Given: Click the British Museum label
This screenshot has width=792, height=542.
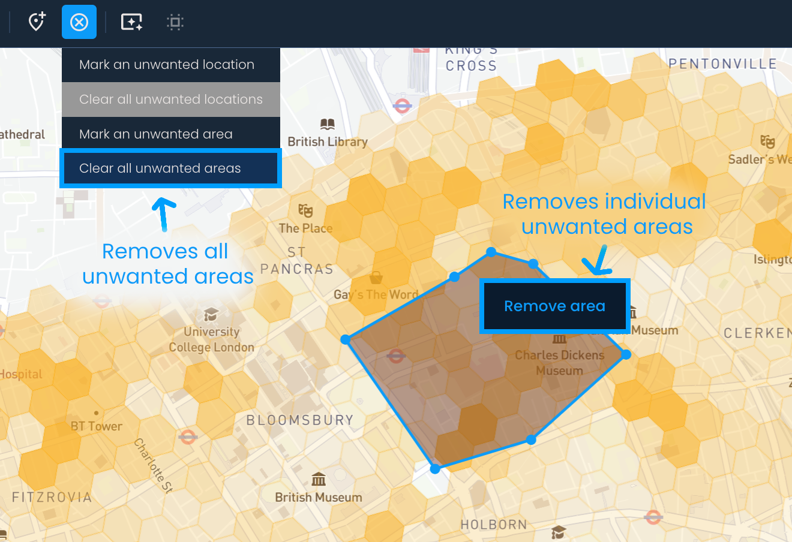Looking at the screenshot, I should point(319,498).
